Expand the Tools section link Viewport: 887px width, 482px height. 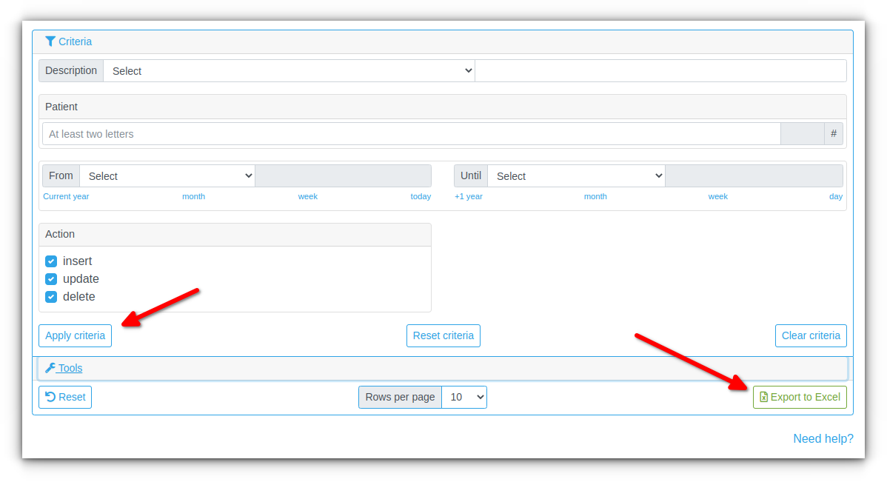pyautogui.click(x=70, y=368)
